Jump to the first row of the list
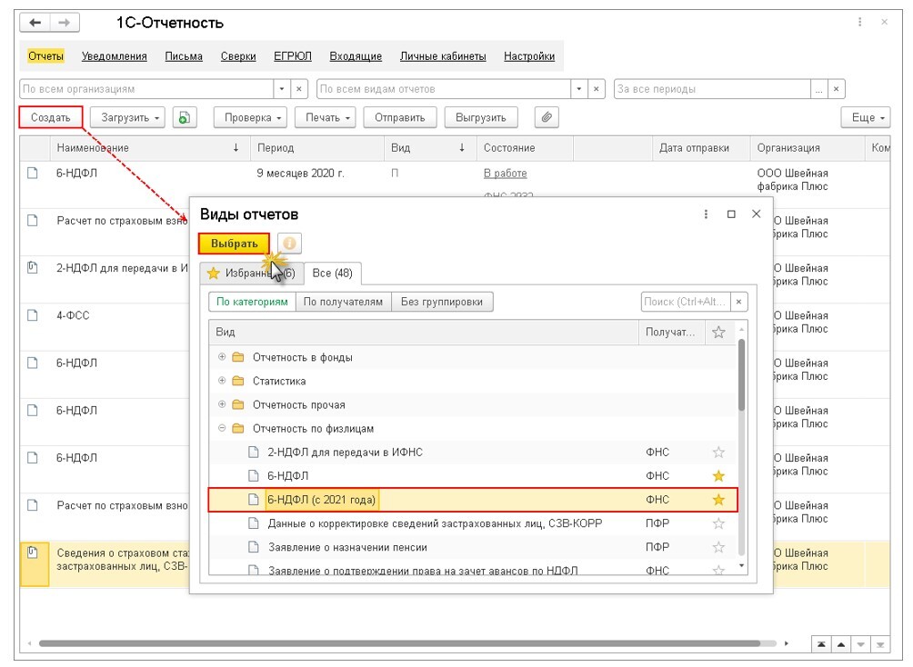Screen dimensions: 913x667 [821, 644]
